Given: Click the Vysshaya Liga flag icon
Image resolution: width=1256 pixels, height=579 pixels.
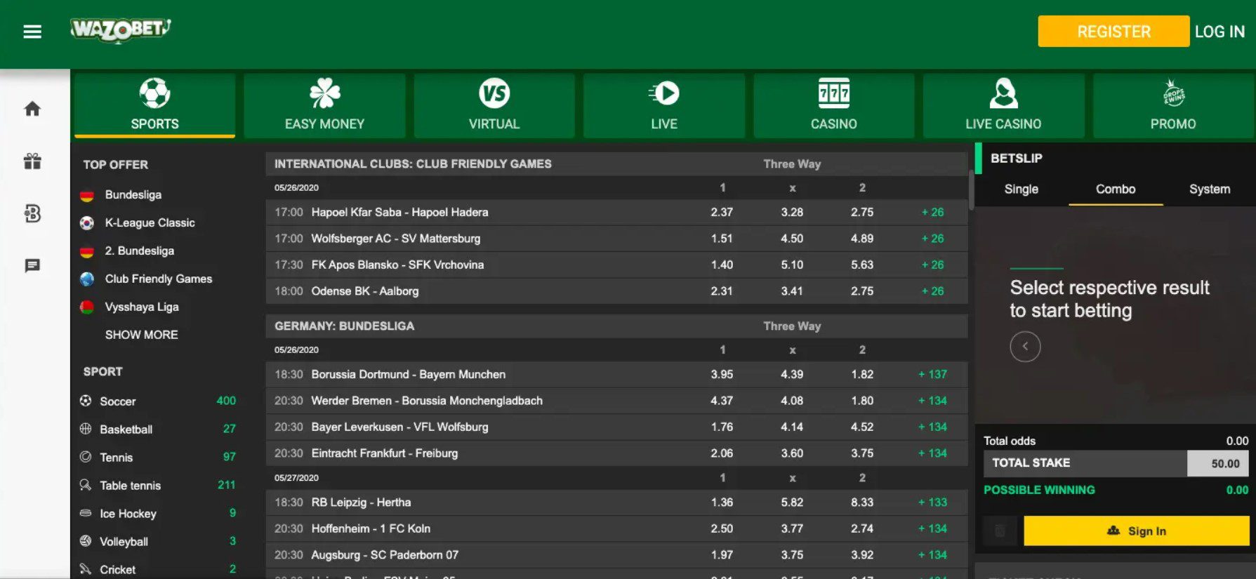Looking at the screenshot, I should [87, 307].
